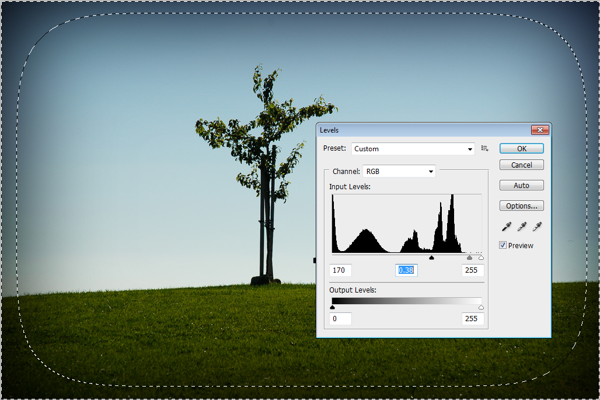Click the midtone input field showing 0.38
The height and width of the screenshot is (400, 600).
point(406,270)
